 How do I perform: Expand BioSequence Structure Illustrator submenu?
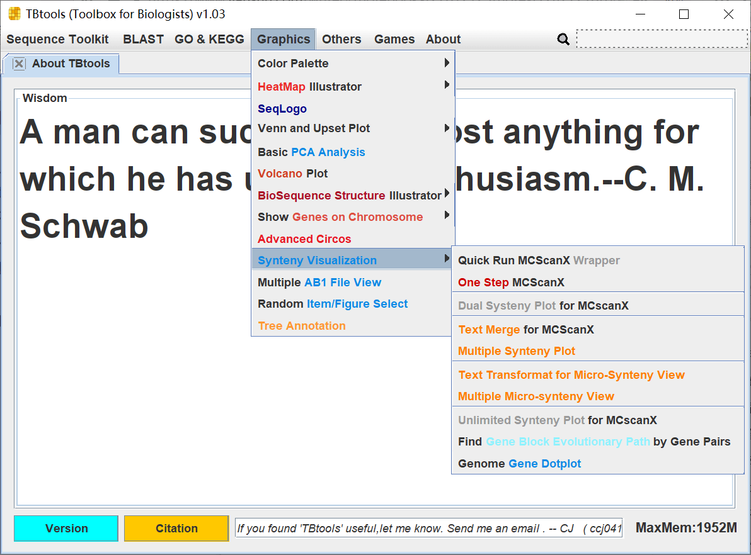coord(353,195)
